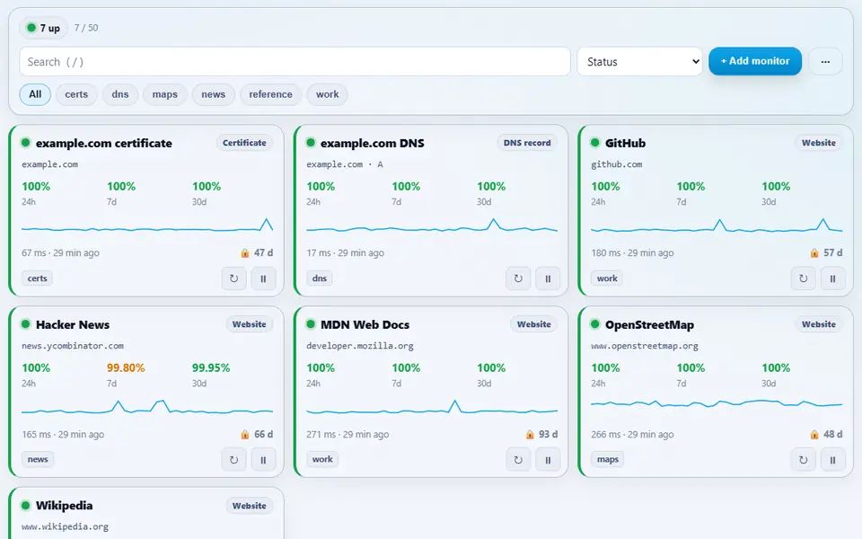Screen dimensions: 862x539
Task: Click the DNS record type badge
Action: pyautogui.click(x=527, y=143)
